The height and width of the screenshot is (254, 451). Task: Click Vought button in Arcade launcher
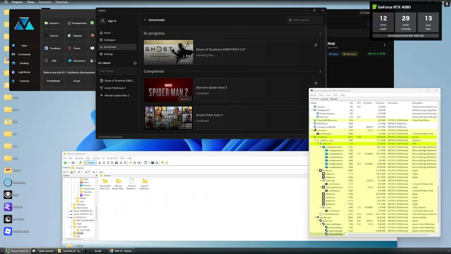tap(76, 81)
